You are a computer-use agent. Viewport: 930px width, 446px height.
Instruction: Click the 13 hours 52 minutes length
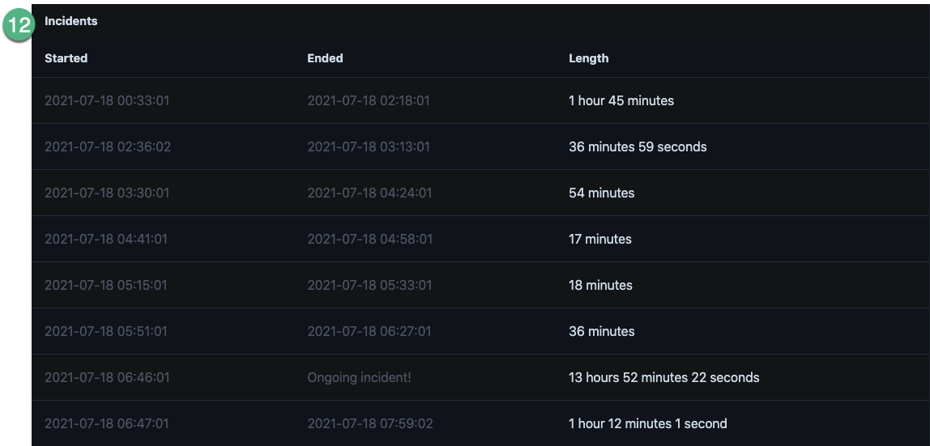[663, 377]
